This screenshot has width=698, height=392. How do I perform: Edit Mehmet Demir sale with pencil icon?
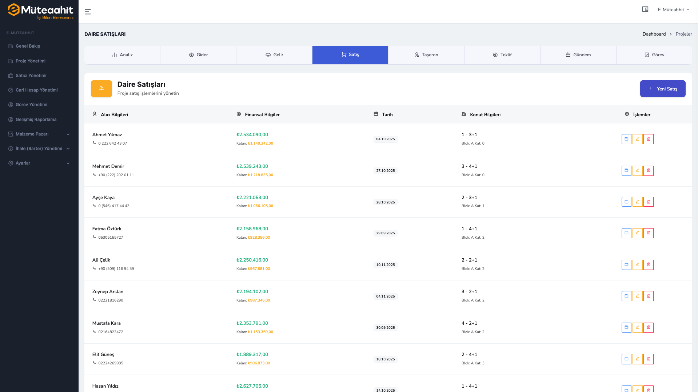coord(637,171)
